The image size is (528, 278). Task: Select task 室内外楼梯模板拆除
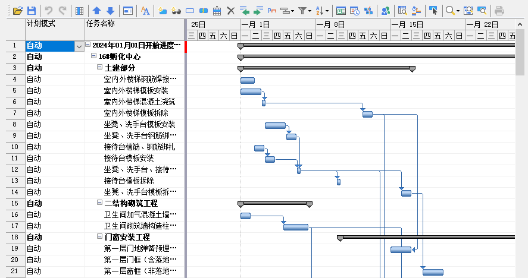click(x=136, y=113)
